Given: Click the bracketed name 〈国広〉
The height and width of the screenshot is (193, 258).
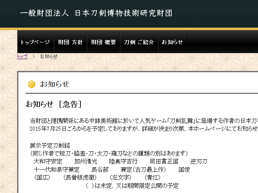Looking at the screenshot, I should pyautogui.click(x=42, y=178).
